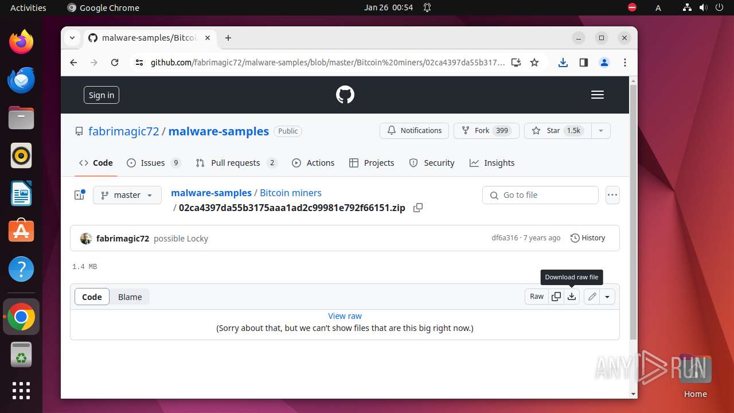This screenshot has width=734, height=413.
Task: Open the hamburger navigation menu
Action: click(x=598, y=95)
